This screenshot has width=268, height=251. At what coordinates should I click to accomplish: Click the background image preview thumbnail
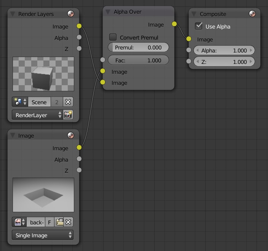[x=43, y=195]
